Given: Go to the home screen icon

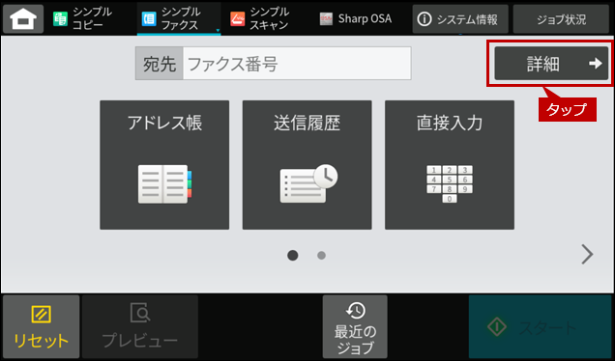Looking at the screenshot, I should click(23, 18).
